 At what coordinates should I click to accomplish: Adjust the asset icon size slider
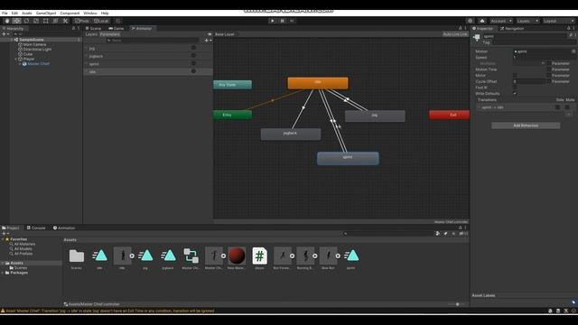point(458,304)
